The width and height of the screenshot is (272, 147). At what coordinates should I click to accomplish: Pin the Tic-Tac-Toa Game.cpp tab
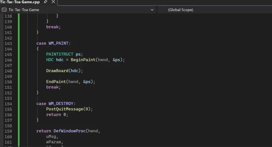pos(45,2)
